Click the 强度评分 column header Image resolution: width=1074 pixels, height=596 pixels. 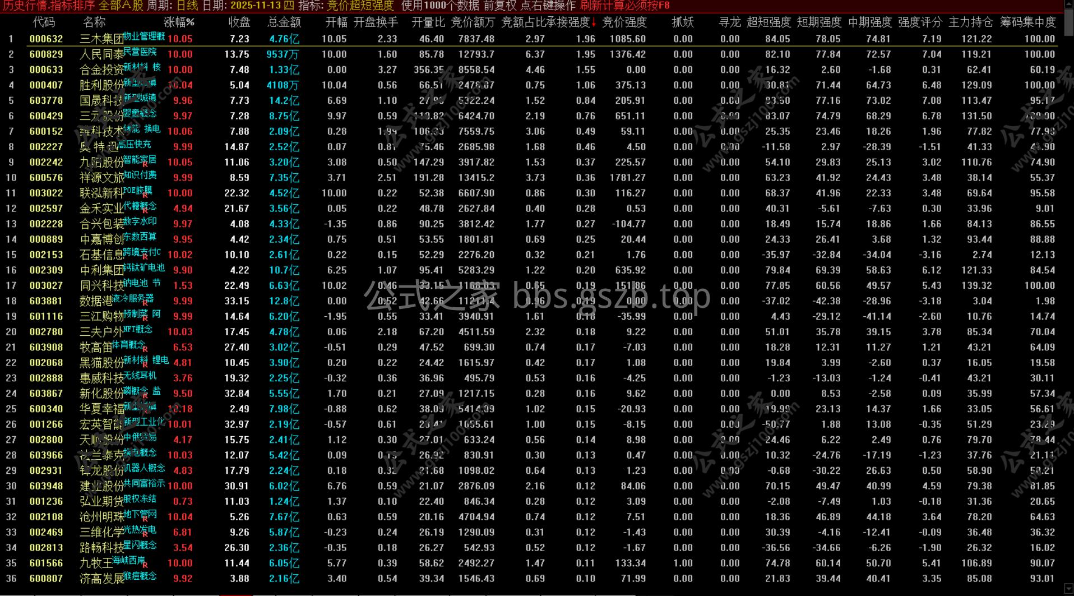[920, 22]
